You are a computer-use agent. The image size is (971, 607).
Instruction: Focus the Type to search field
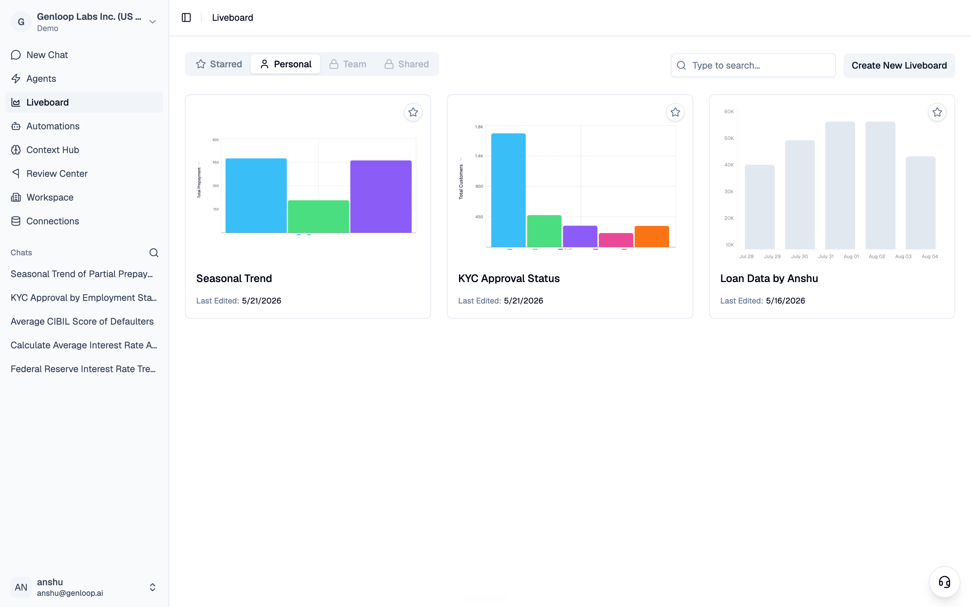coord(753,65)
